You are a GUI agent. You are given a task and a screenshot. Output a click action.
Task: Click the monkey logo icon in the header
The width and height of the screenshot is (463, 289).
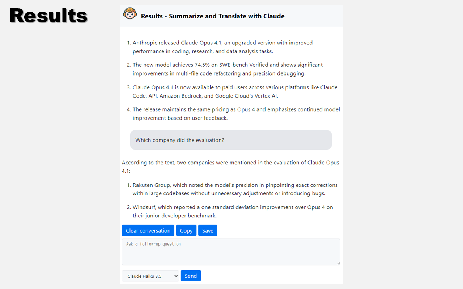130,14
